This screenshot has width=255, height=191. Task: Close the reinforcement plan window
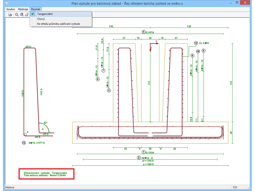(x=245, y=3)
